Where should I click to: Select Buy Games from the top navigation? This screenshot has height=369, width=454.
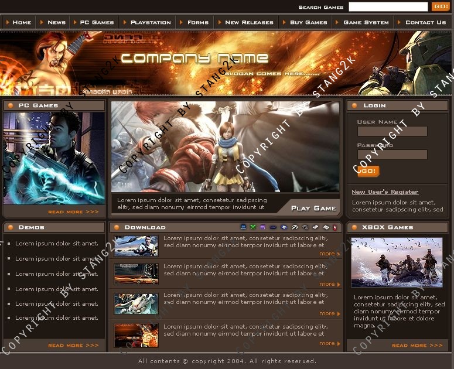(x=308, y=22)
